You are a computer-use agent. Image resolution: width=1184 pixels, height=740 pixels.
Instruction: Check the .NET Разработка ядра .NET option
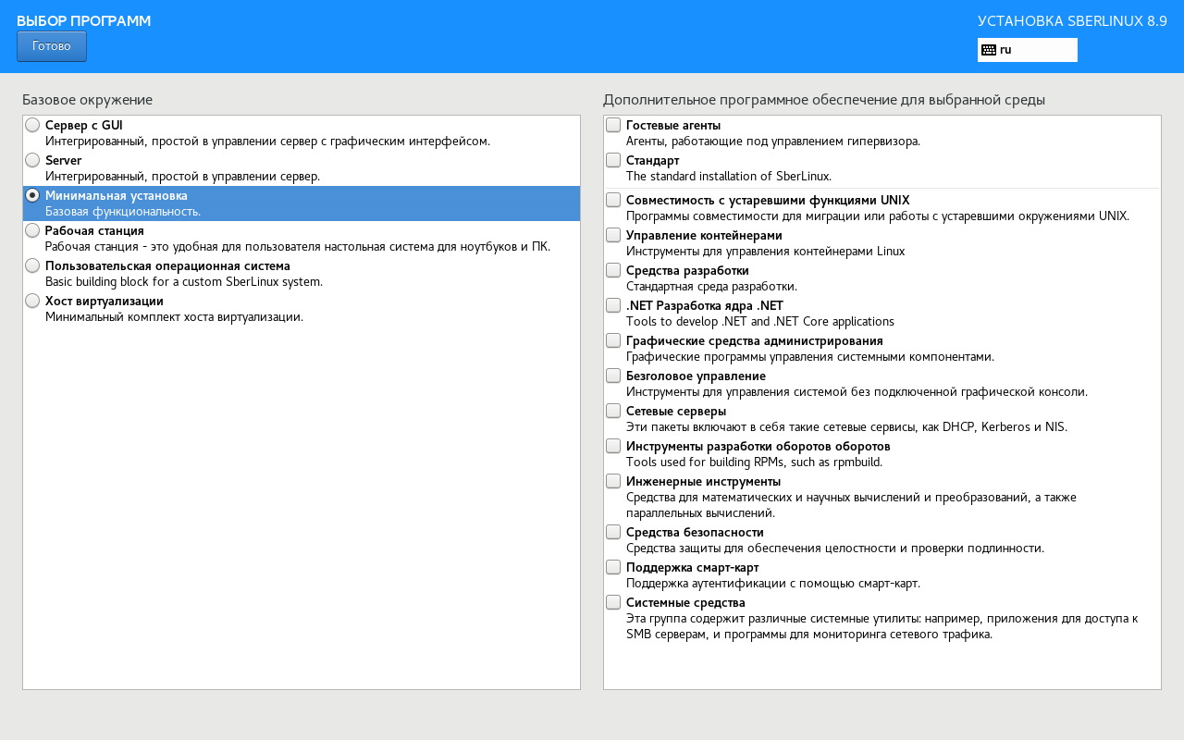tap(613, 305)
